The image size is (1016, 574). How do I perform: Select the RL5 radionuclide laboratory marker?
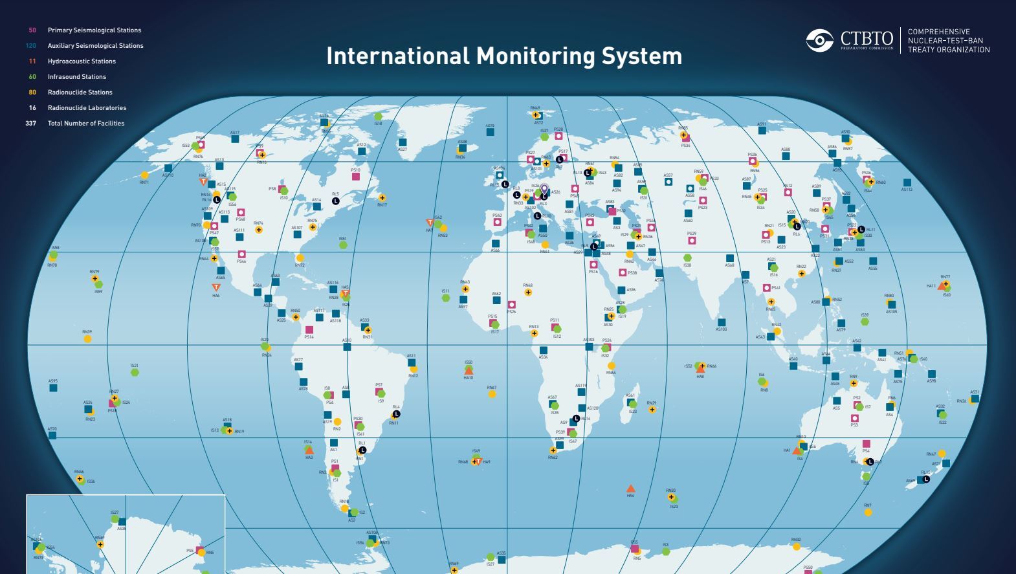pyautogui.click(x=336, y=201)
